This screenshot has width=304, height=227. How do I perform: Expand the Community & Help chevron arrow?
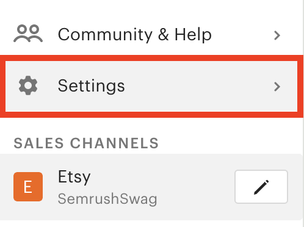tap(277, 35)
